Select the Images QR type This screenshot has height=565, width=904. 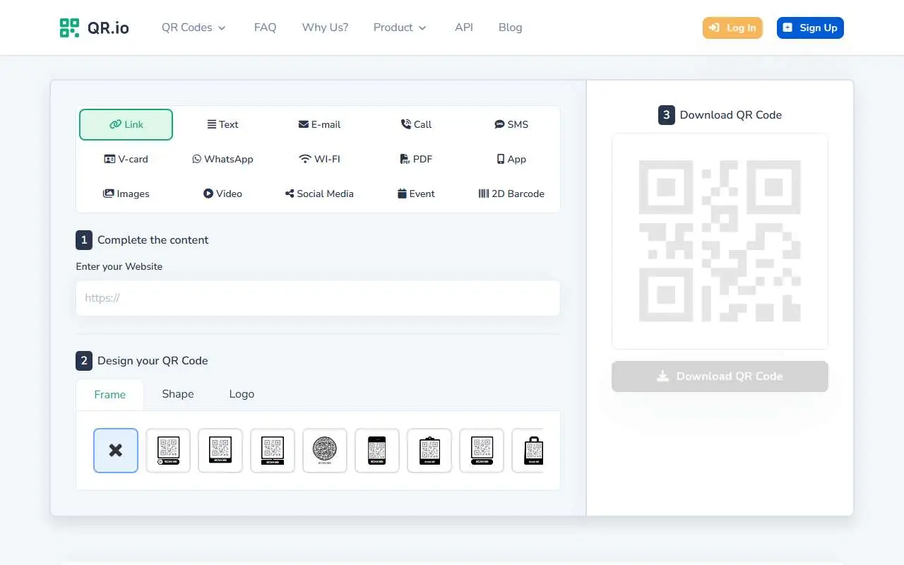point(126,194)
